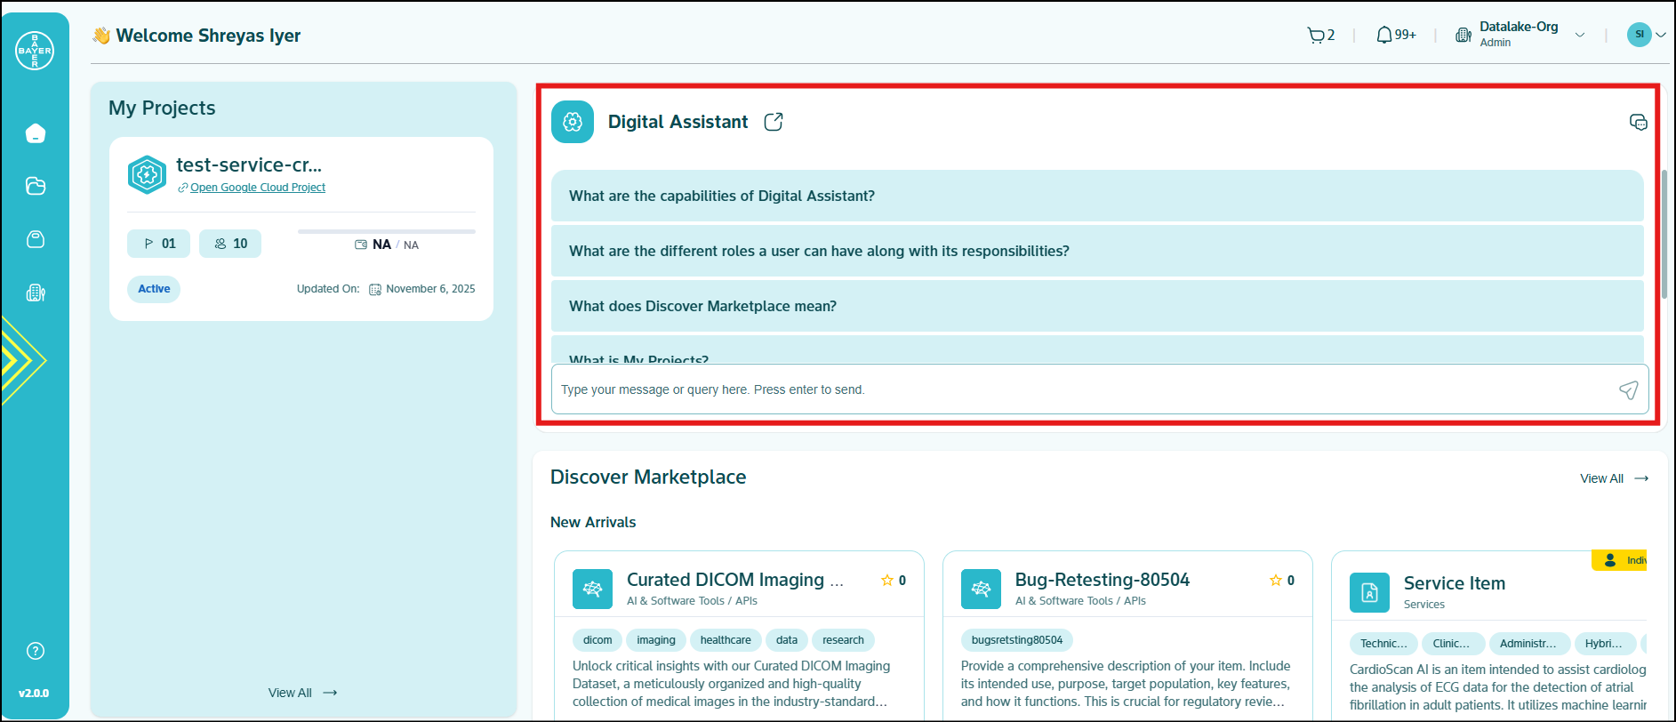Open the help question mark icon
Viewport: 1676px width, 722px height.
[x=36, y=651]
